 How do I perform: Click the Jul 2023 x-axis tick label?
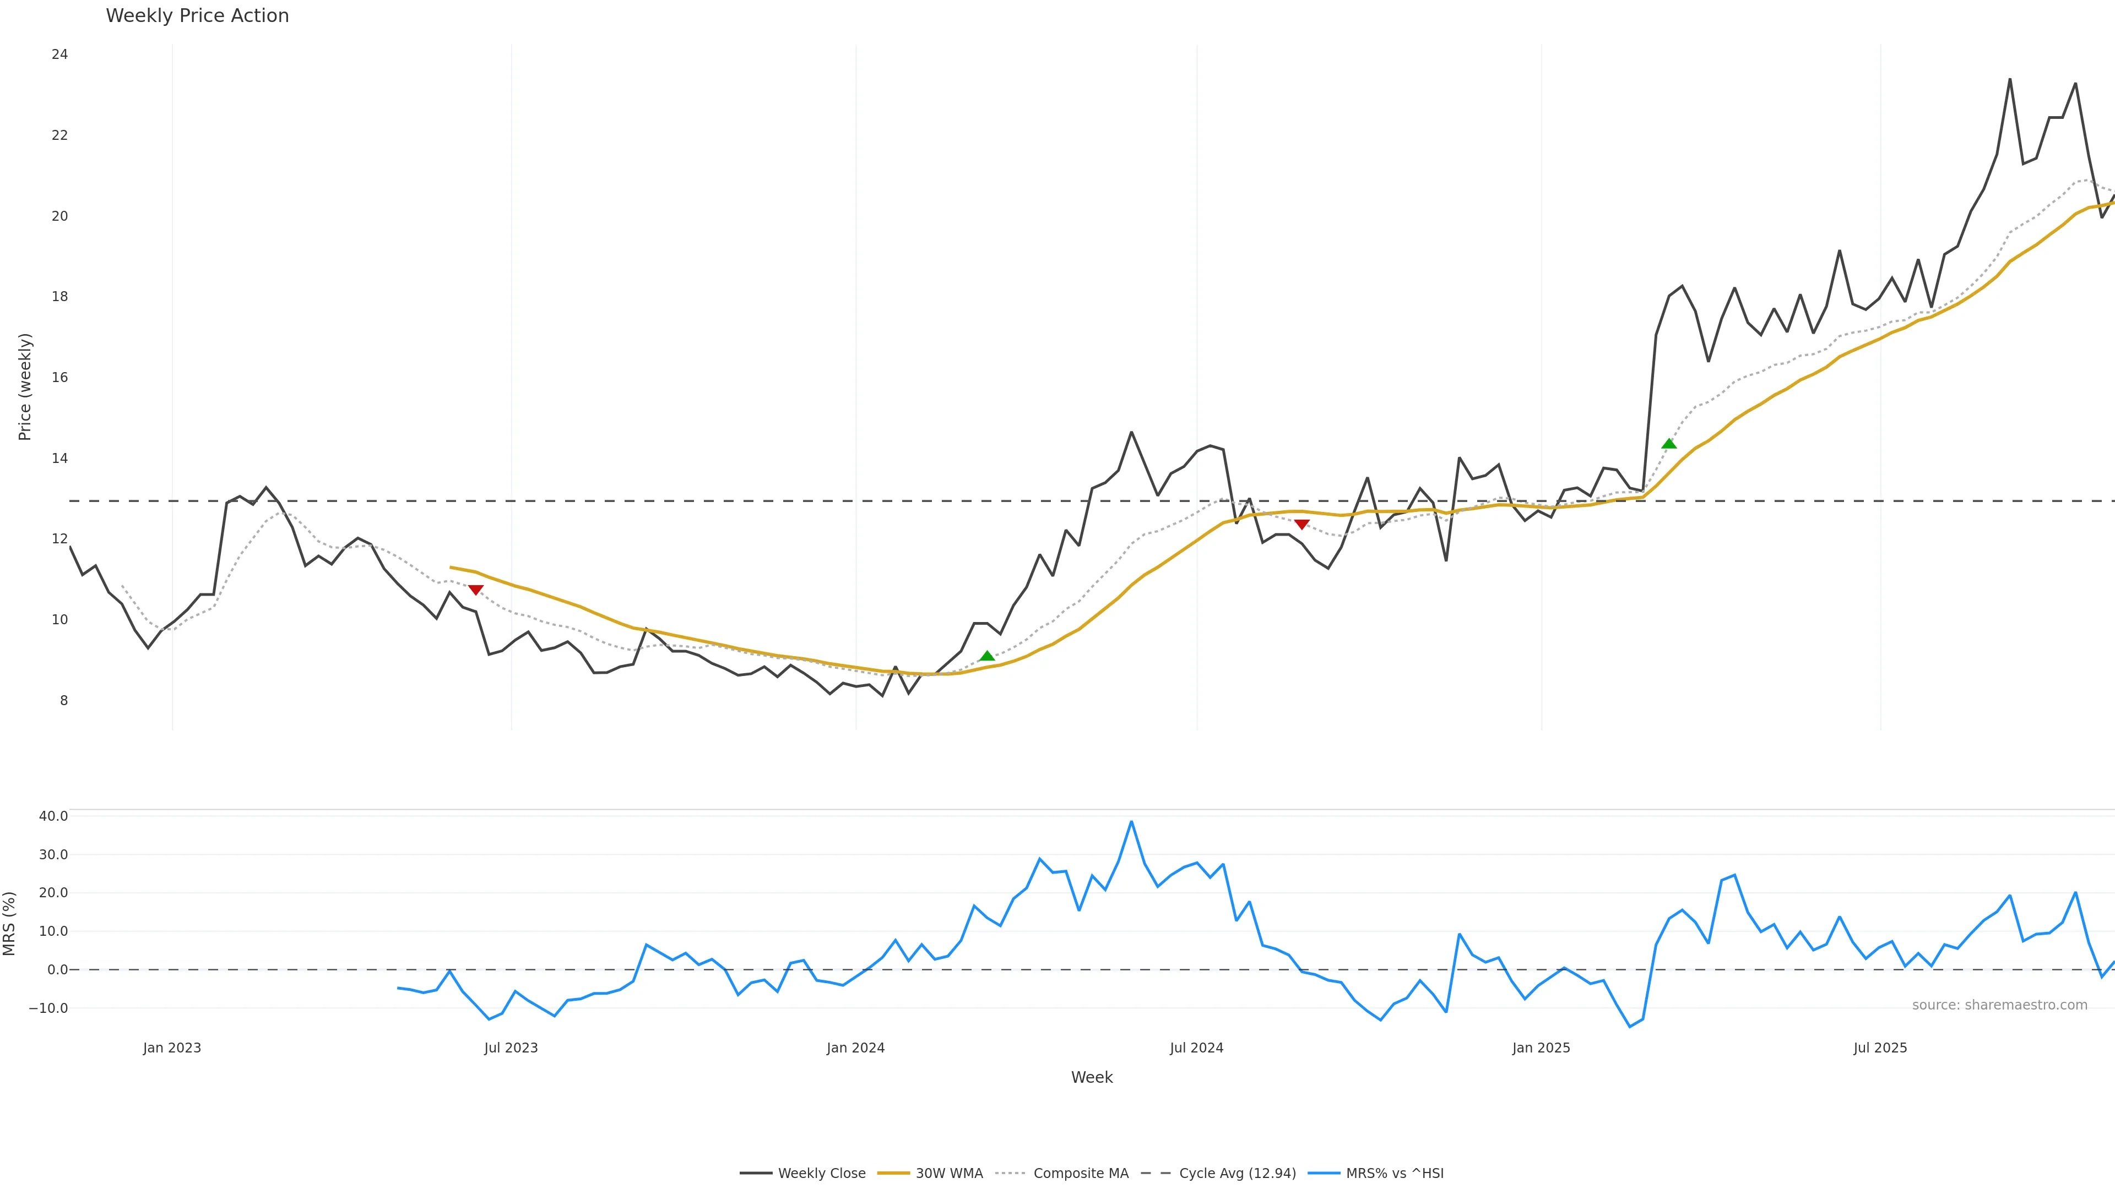511,1048
